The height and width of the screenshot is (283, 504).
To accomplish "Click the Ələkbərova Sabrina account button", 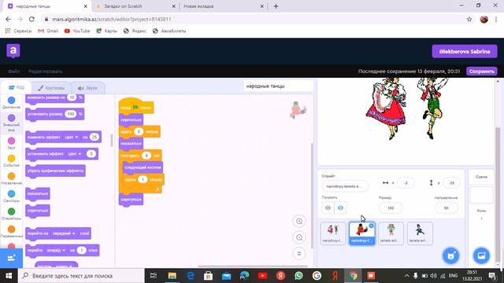I will click(465, 51).
